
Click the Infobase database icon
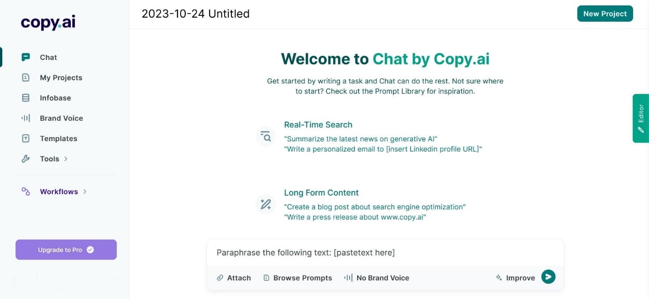[26, 98]
